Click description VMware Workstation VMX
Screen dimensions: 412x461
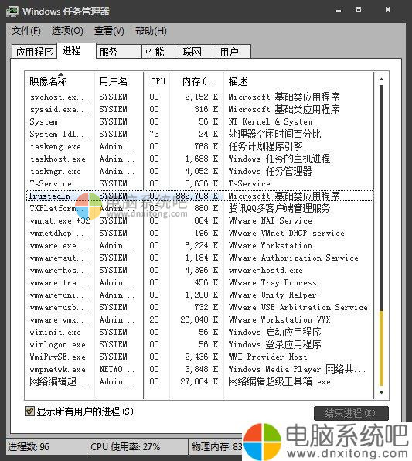[280, 319]
